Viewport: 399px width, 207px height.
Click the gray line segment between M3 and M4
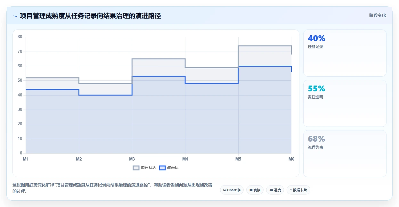(159, 59)
